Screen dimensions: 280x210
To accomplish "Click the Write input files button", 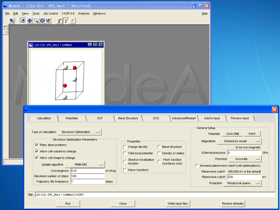I will [177, 203].
